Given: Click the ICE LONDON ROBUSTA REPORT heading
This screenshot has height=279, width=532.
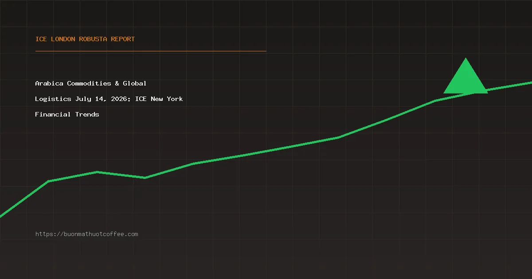Looking at the screenshot, I should pyautogui.click(x=85, y=39).
